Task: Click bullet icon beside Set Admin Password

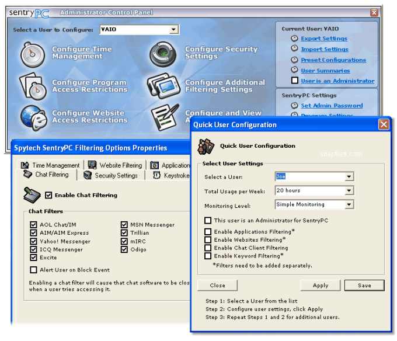Action: [x=294, y=105]
